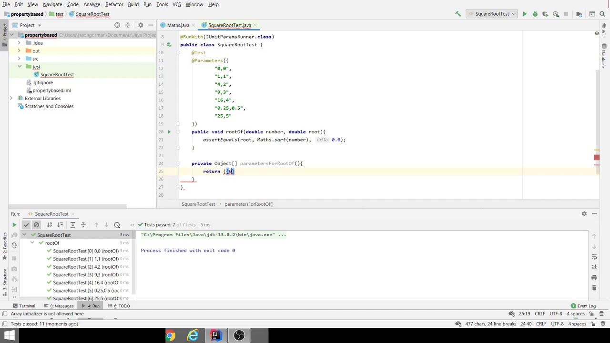Select the .gitignore file
The image size is (610, 343).
coord(42,82)
